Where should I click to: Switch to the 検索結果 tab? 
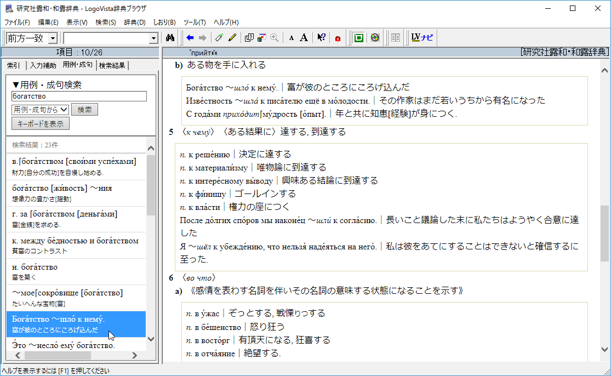click(x=113, y=65)
